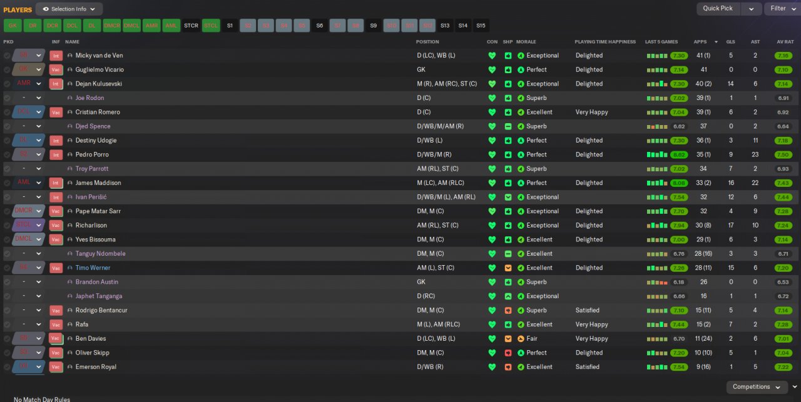Screen dimensions: 801x402
Task: Toggle the pick checkbox for Rafa
Action: (7, 324)
